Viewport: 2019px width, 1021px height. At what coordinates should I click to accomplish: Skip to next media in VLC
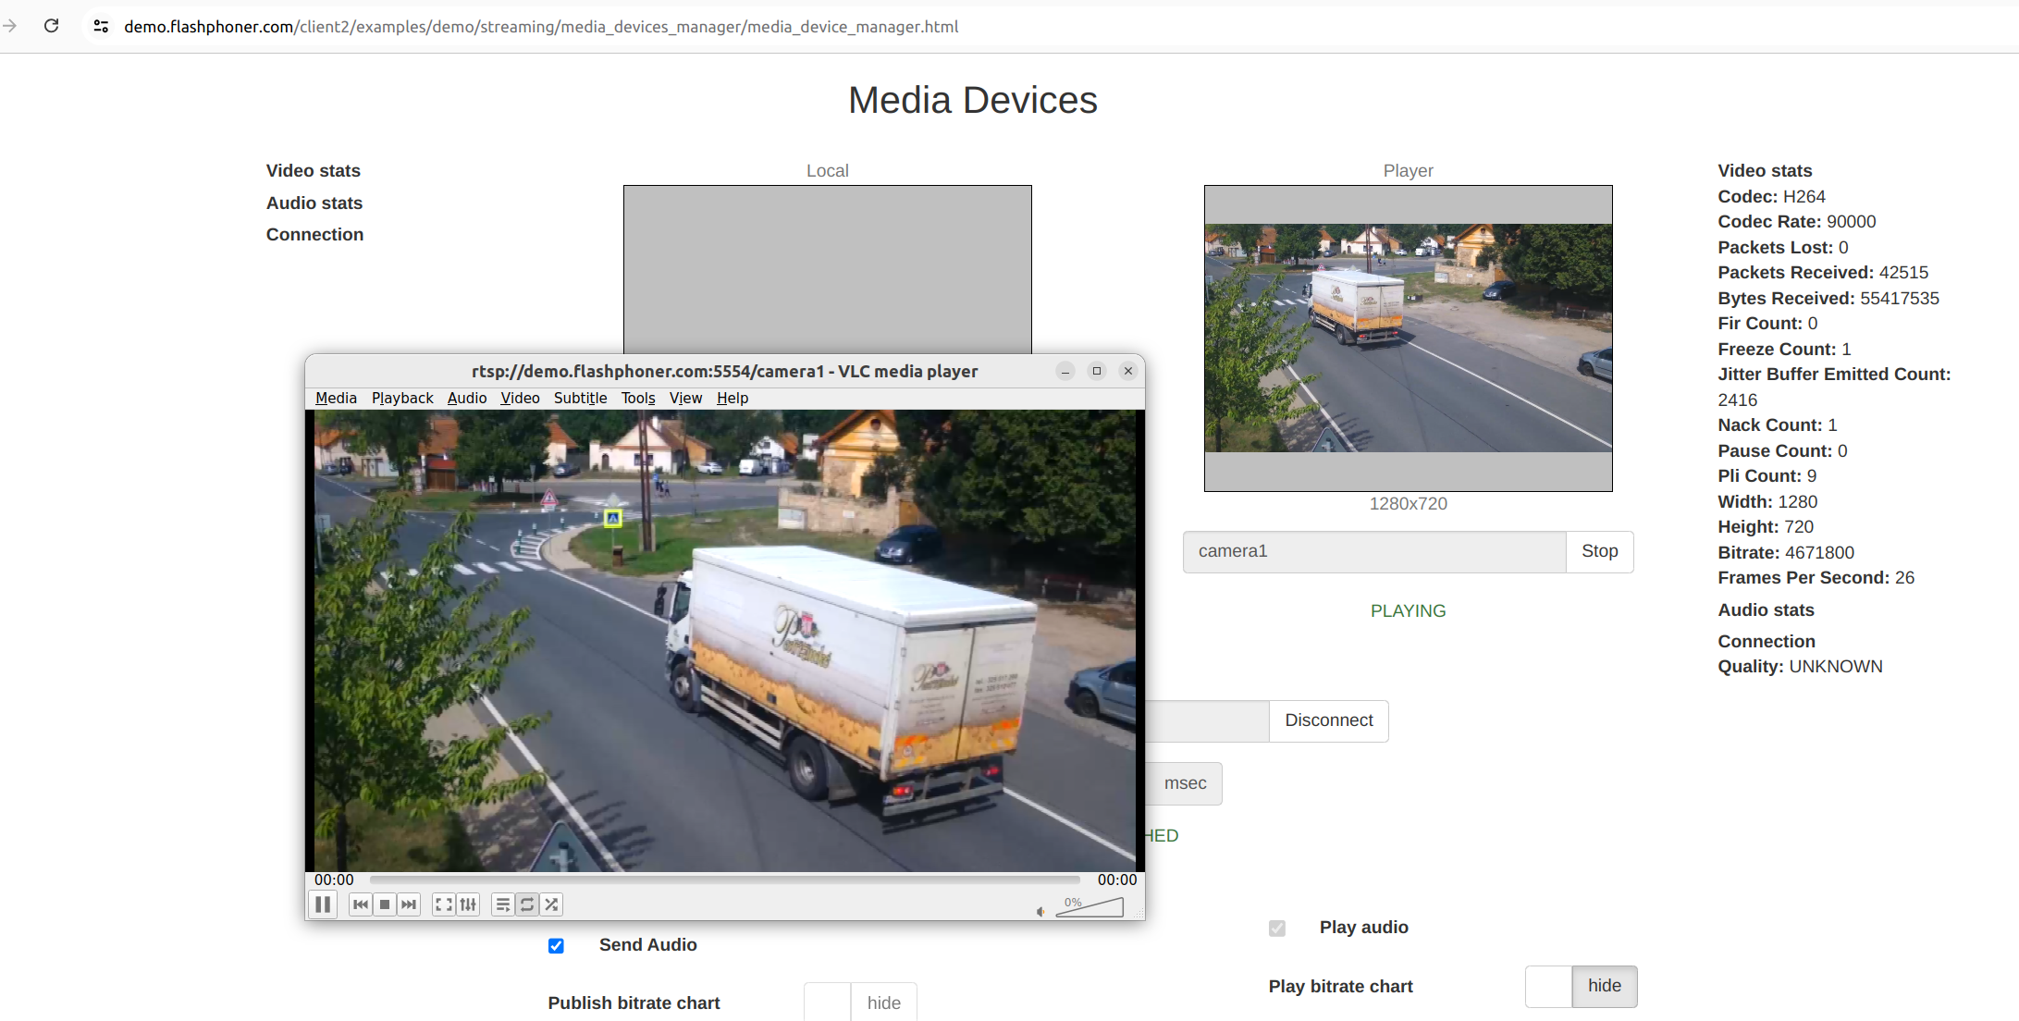[x=409, y=904]
